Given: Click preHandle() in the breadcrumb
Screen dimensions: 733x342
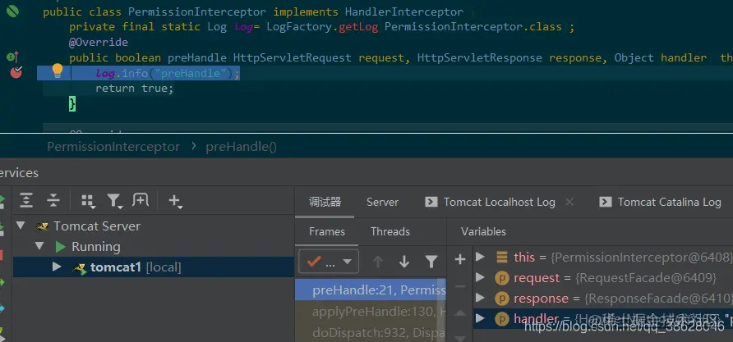Looking at the screenshot, I should [242, 147].
